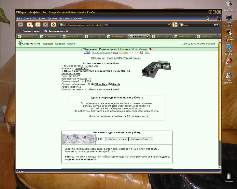
Task: Open the Google search engine selector dropdown
Action: [181, 25]
